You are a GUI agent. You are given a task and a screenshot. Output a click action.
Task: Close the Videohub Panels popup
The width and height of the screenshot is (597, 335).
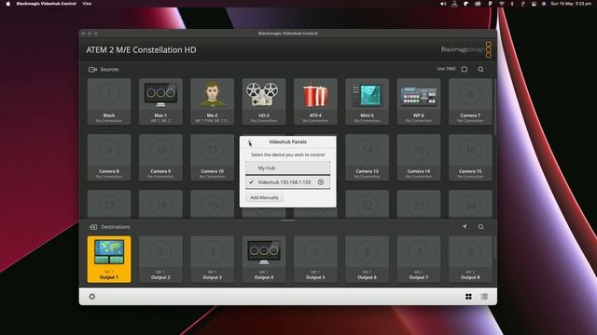(x=249, y=141)
